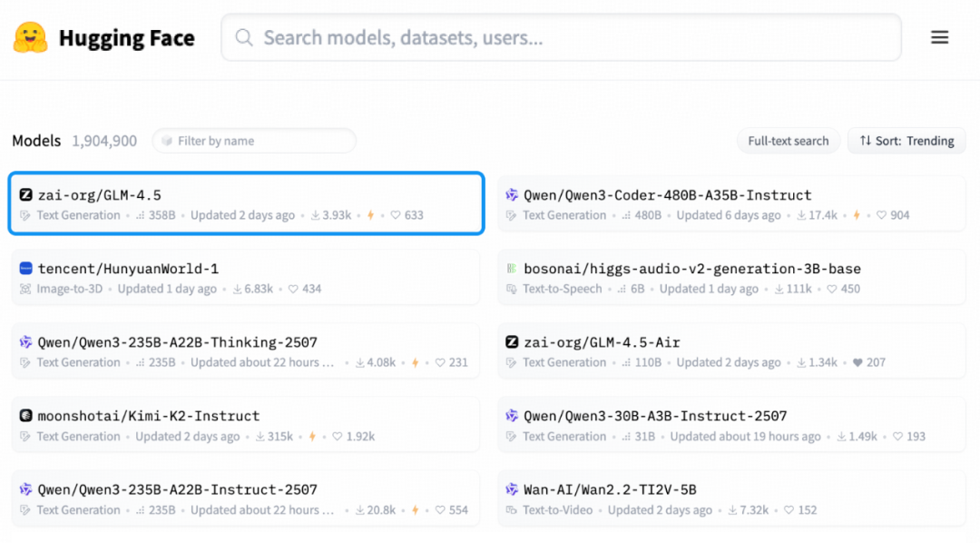Click the Hugging Face title text
Image resolution: width=980 pixels, height=543 pixels.
[x=127, y=38]
